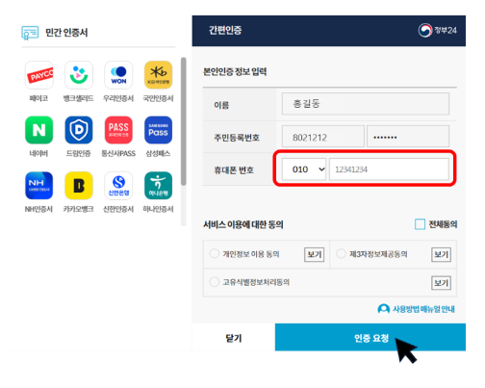Viewport: 485px width, 388px height.
Task: Select the telecom PASS icon
Action: (x=118, y=130)
